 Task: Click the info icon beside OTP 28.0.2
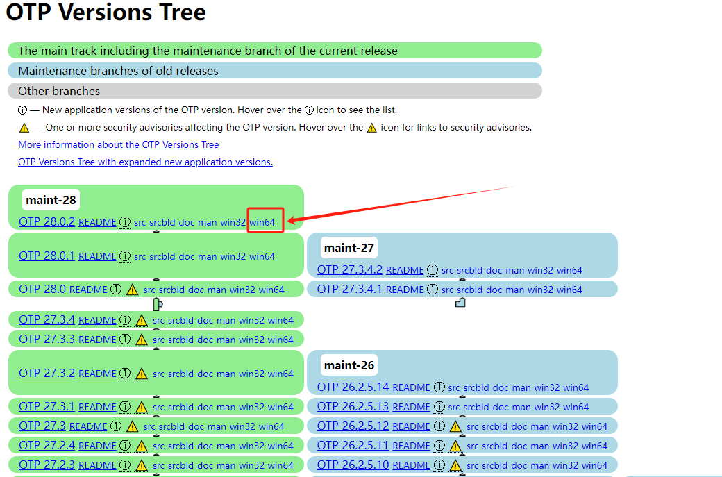click(125, 222)
